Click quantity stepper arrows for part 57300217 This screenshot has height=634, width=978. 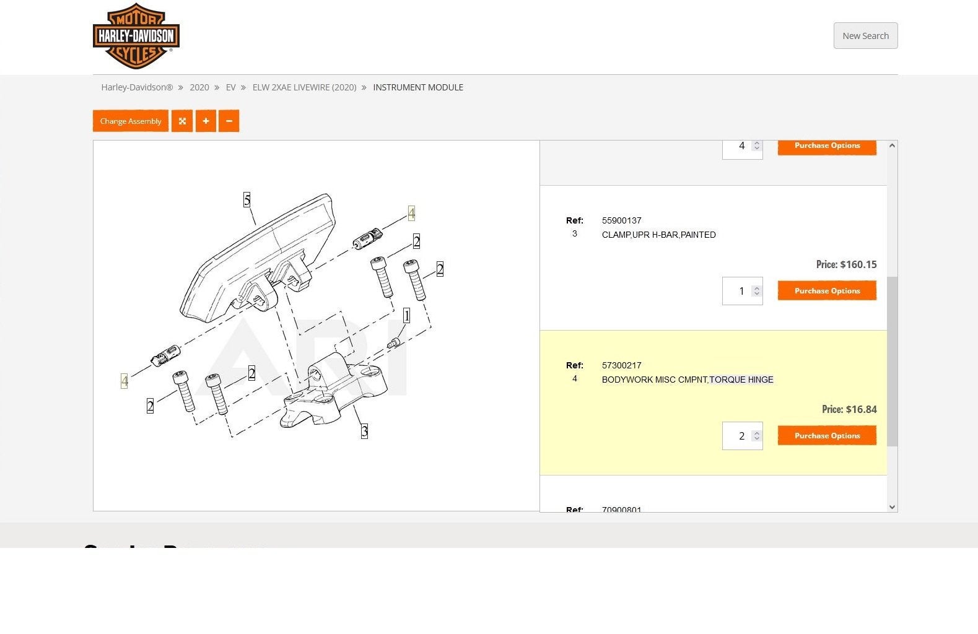click(756, 436)
